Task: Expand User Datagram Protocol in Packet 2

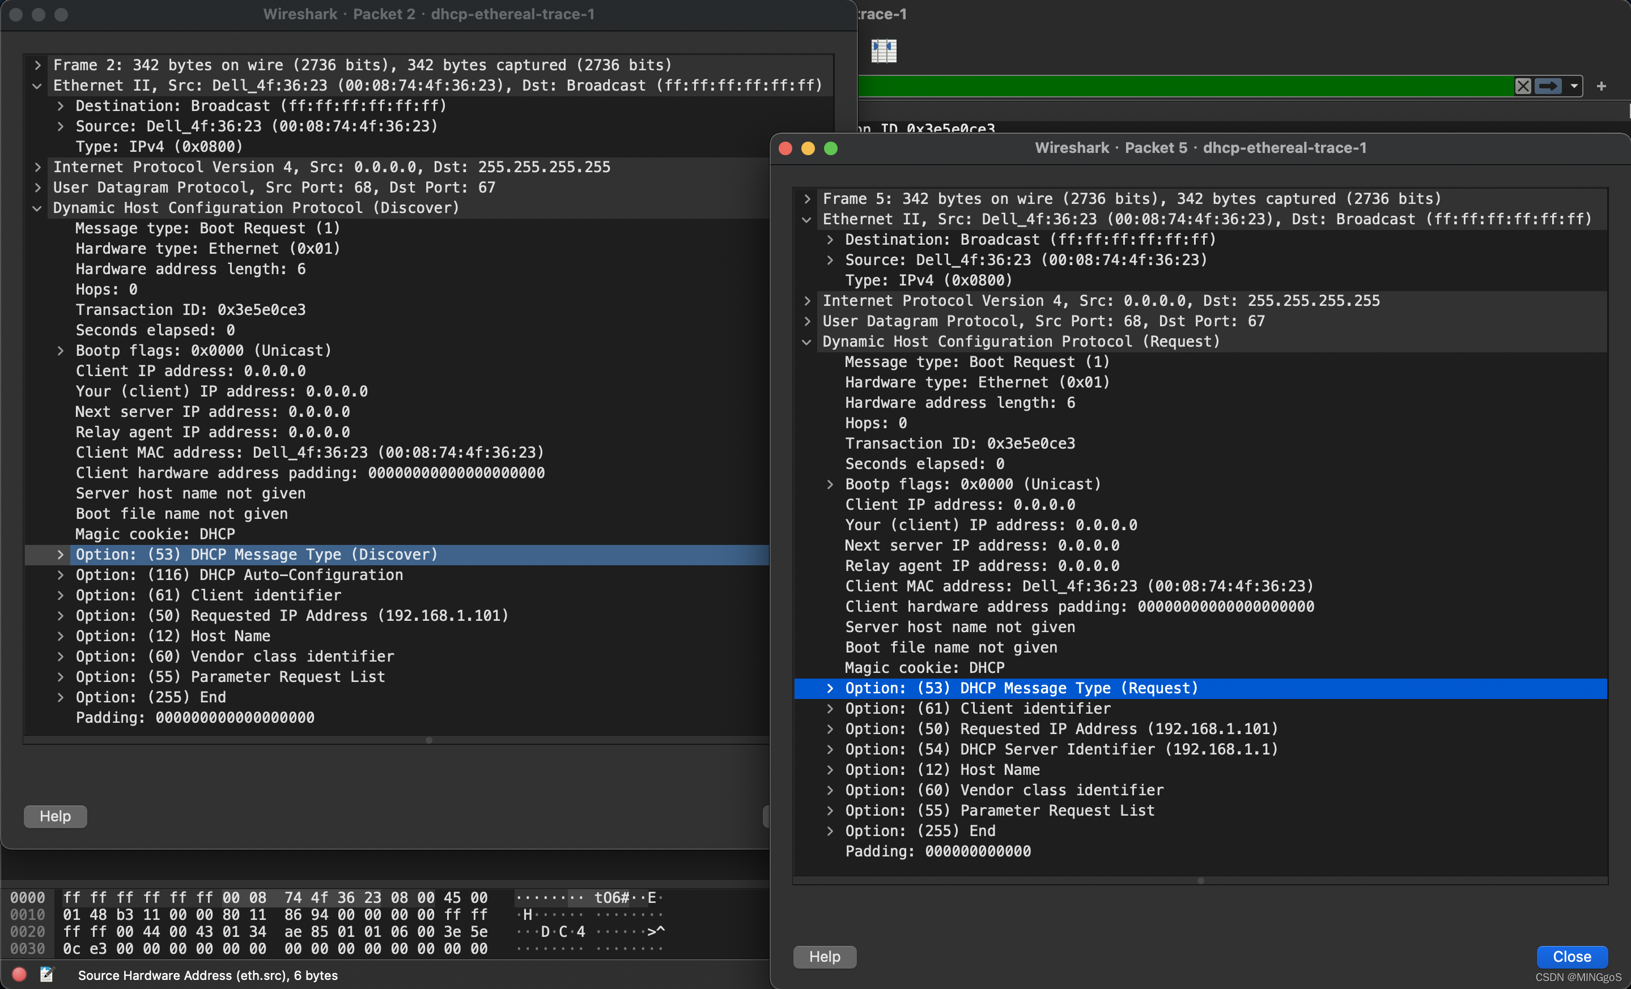Action: [x=38, y=187]
